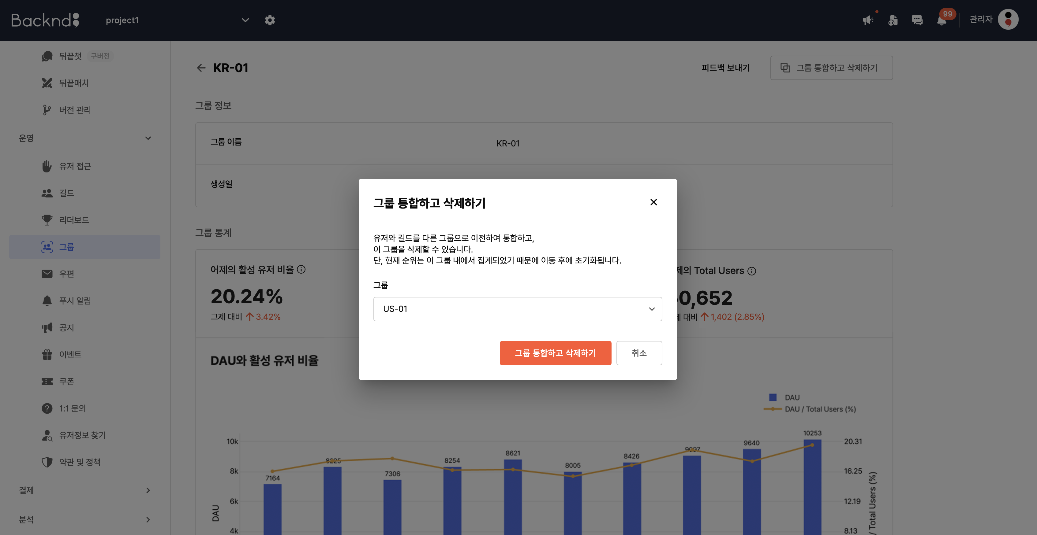Click 관리자 account label
The width and height of the screenshot is (1037, 535).
click(981, 19)
